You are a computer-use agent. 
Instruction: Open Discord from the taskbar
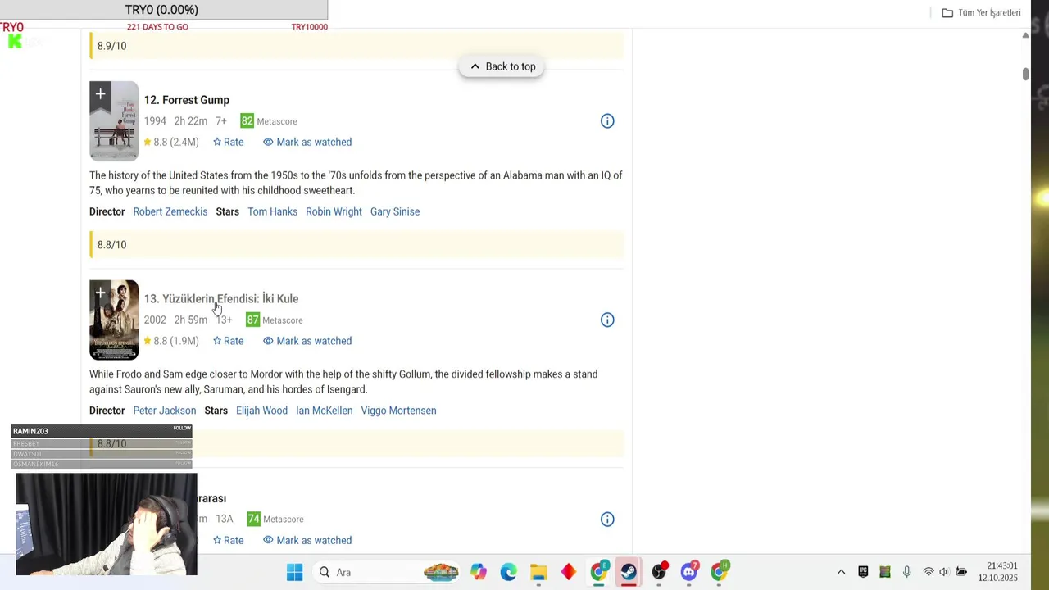coord(689,572)
